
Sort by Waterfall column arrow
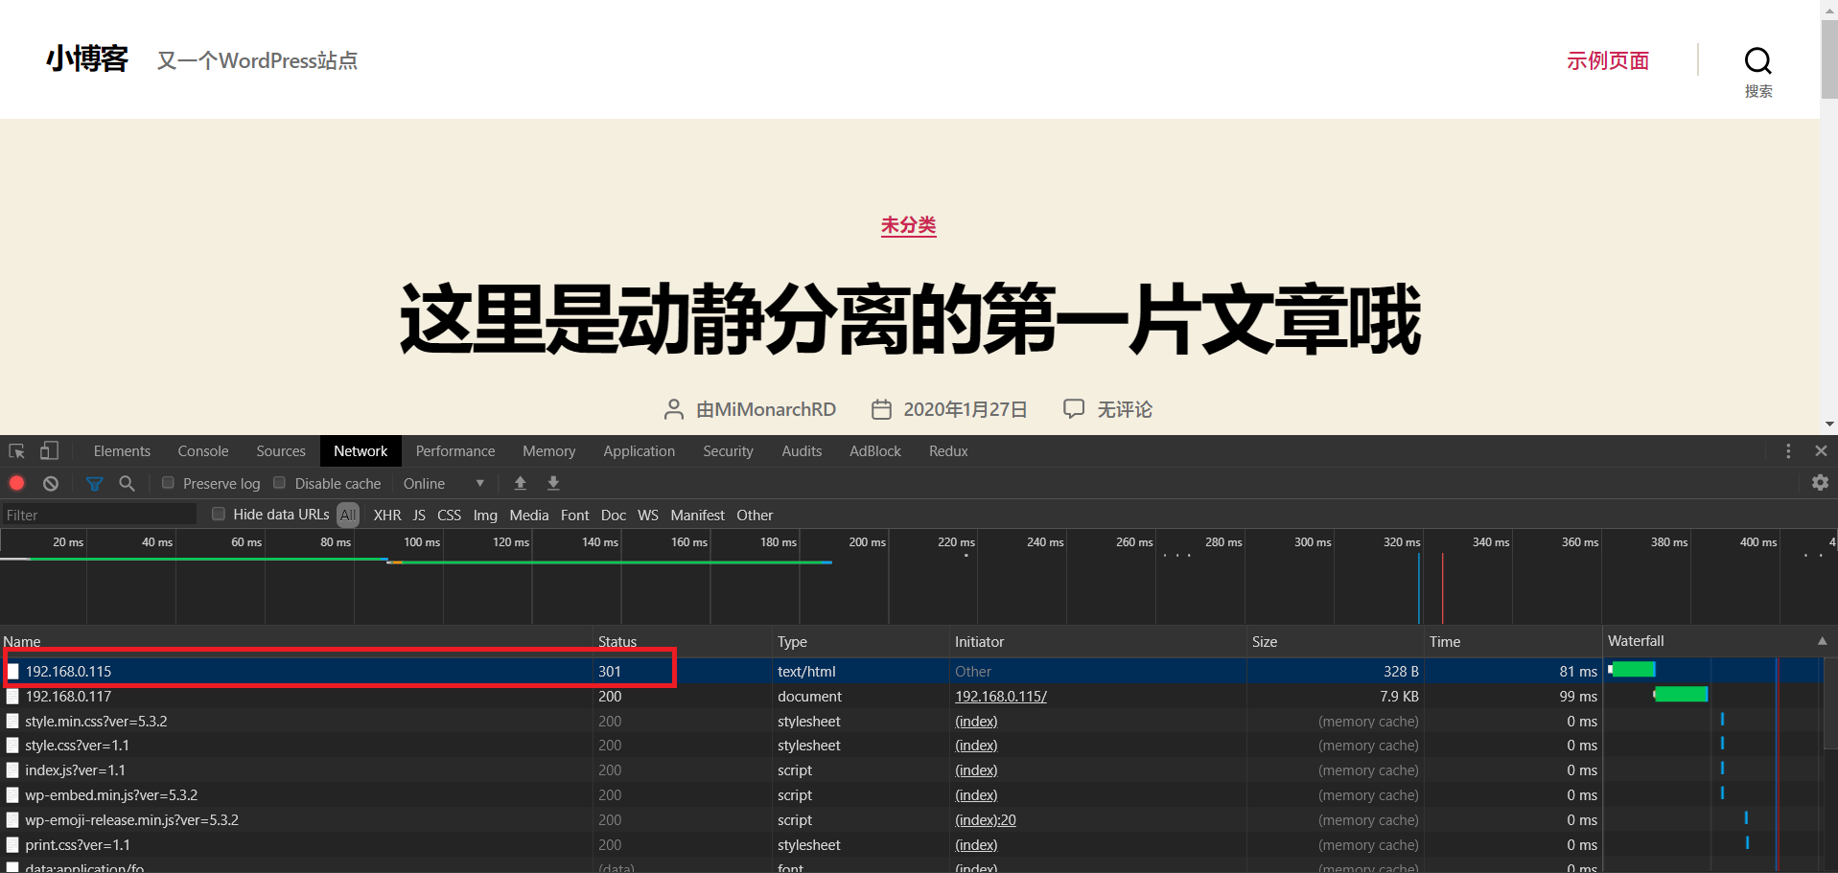pos(1822,641)
